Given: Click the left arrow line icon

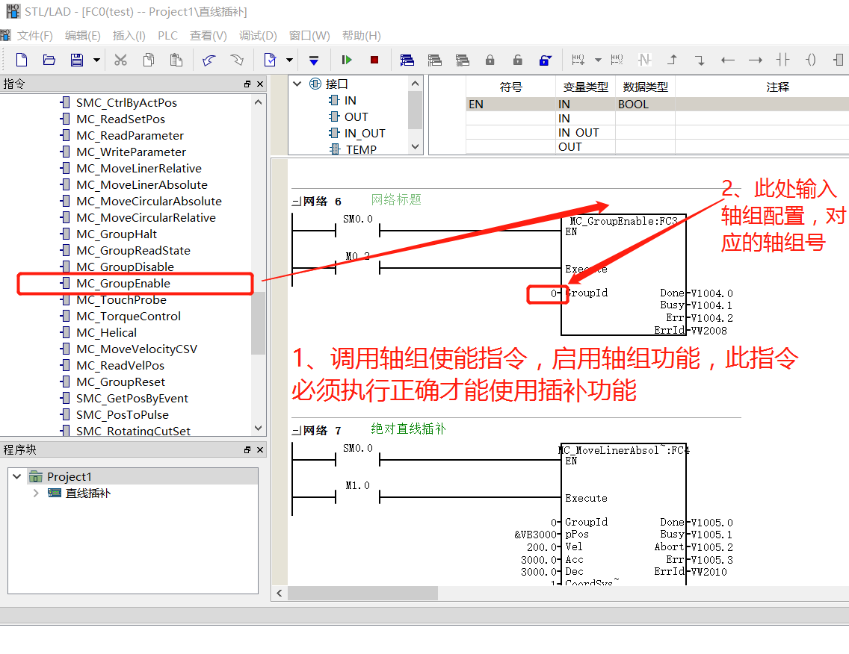Looking at the screenshot, I should (728, 60).
